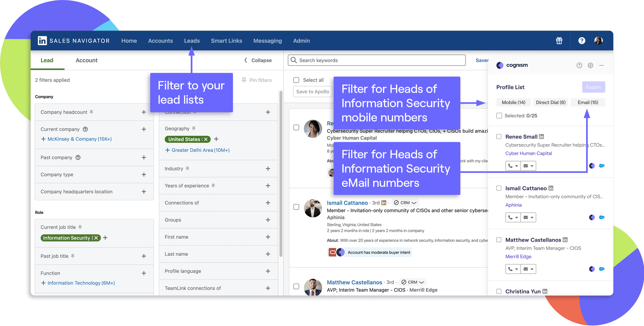The width and height of the screenshot is (644, 326).
Task: Click the Export button in Cognism
Action: (x=593, y=87)
